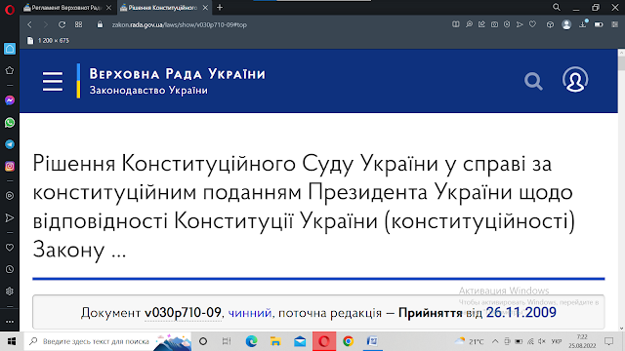Take a snapshot with camera icon
The image size is (625, 351).
coord(494,24)
